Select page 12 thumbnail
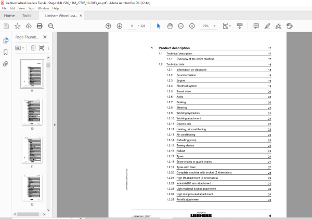Viewport: 312px width, 219px height. click(x=32, y=188)
